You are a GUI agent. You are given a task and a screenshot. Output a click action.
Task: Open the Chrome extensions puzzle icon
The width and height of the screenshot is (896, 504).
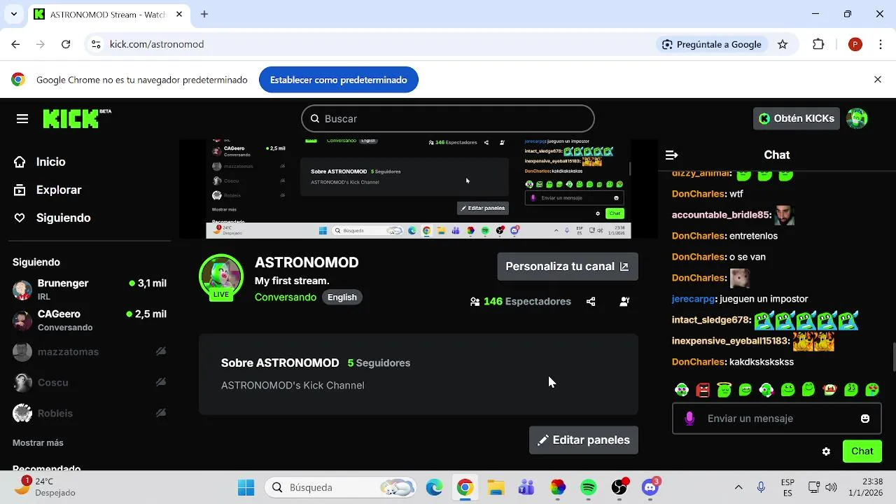click(818, 44)
